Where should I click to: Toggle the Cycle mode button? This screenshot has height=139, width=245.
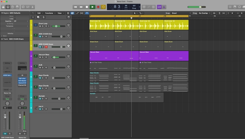click(x=104, y=7)
